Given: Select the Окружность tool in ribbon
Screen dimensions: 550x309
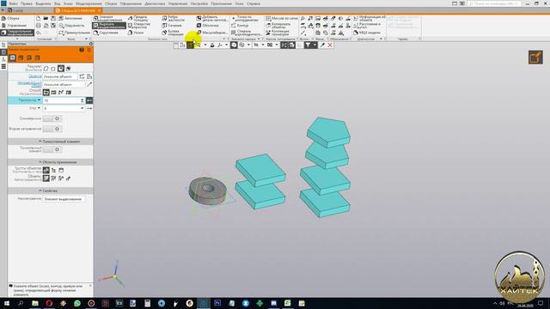Looking at the screenshot, I should coord(71,26).
